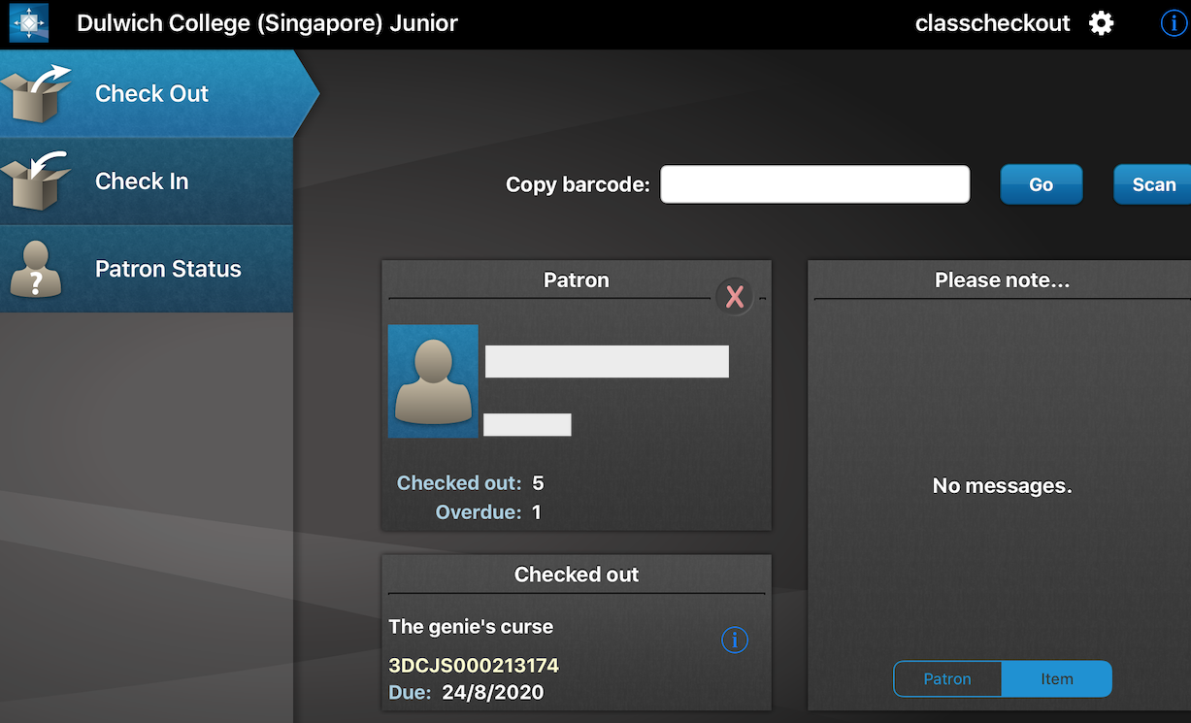Click the Patron panel header
Screen dimensions: 1191x723
click(577, 280)
